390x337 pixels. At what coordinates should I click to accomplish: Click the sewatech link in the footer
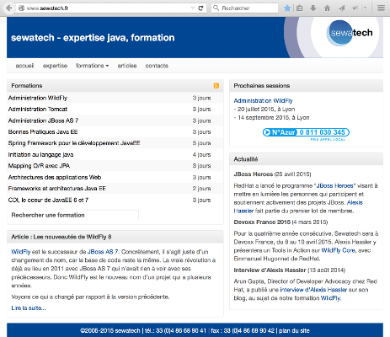[127, 330]
